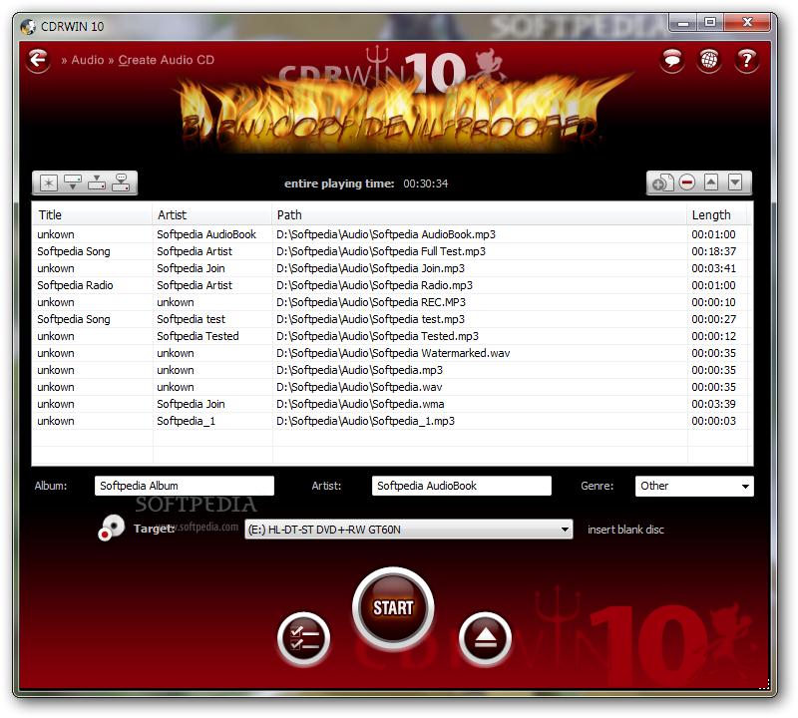Click the Create Audio CD breadcrumb

point(167,60)
